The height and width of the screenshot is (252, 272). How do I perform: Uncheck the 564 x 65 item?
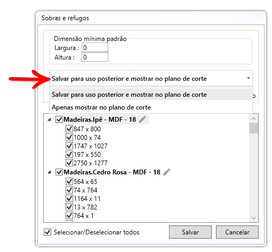pyautogui.click(x=69, y=181)
